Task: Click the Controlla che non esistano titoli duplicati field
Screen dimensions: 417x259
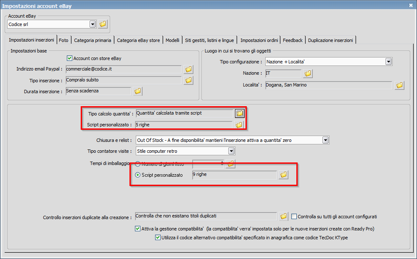Action: (x=206, y=216)
